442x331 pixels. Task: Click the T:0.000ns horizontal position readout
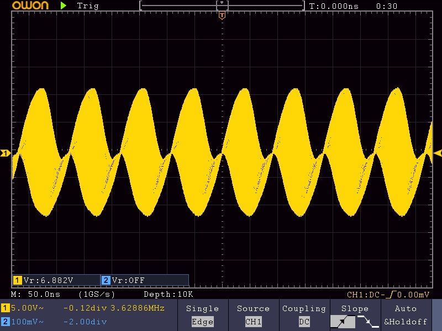pyautogui.click(x=334, y=6)
